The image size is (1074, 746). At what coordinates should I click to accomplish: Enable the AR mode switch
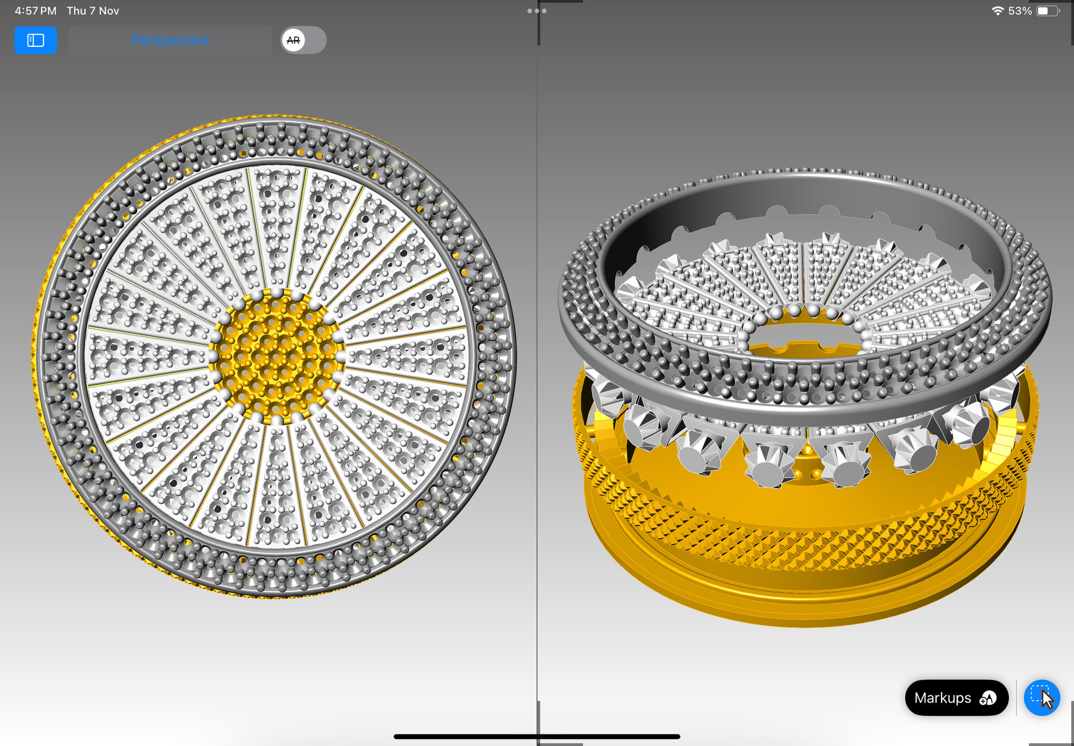[303, 40]
